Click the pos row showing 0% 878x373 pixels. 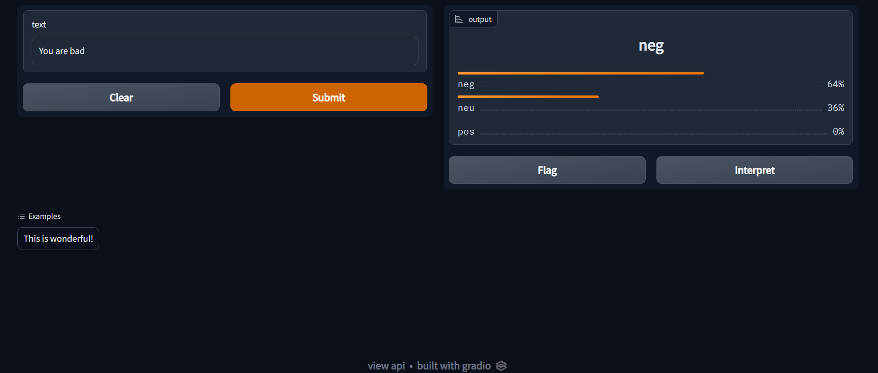[x=466, y=131]
